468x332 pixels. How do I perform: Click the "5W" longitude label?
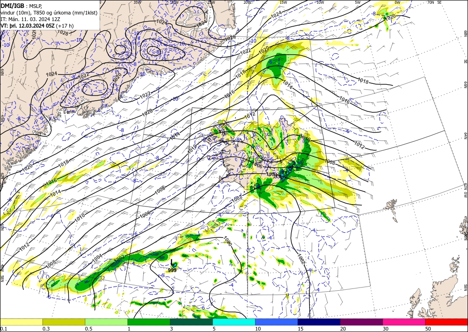tap(358, 2)
